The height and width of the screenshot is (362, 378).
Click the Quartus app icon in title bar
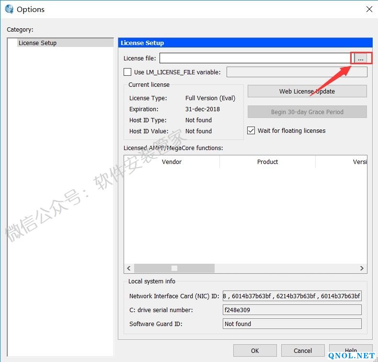[9, 9]
